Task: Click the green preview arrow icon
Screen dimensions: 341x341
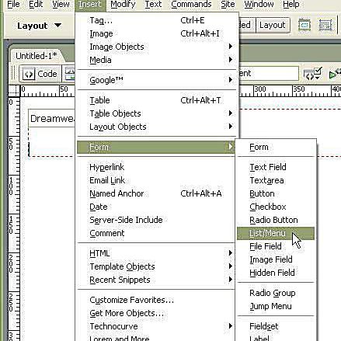Action: coord(335,74)
